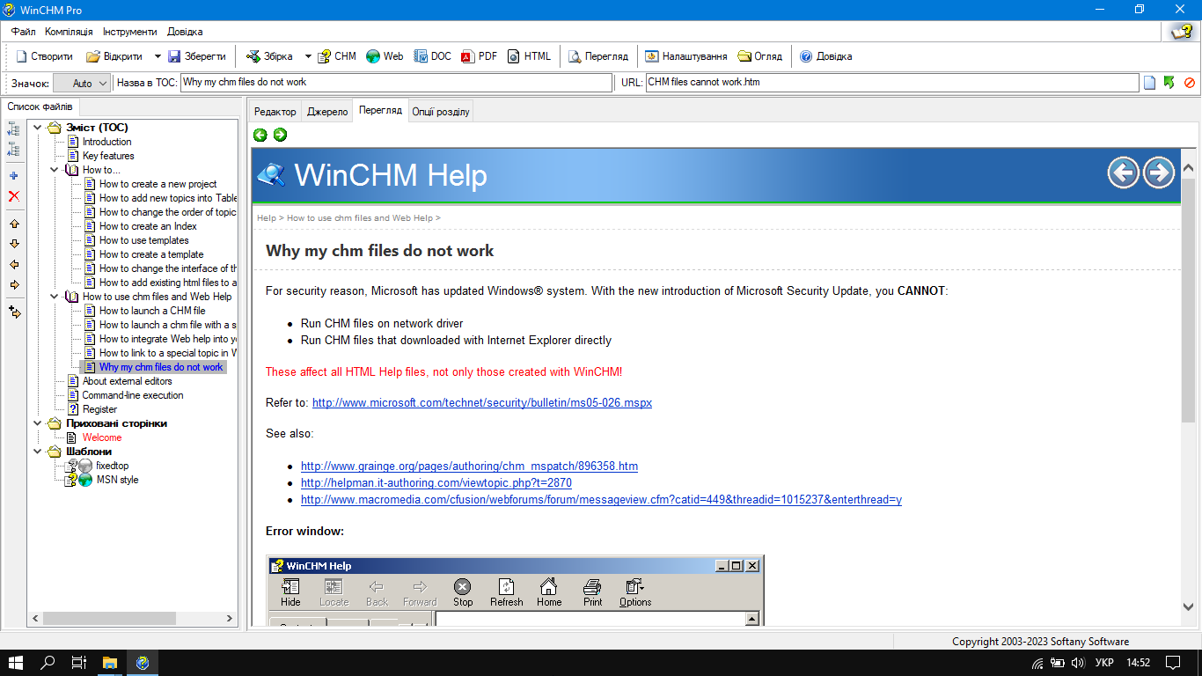Viewport: 1202px width, 676px height.
Task: Click the move-up arrow icon in sidebar
Action: coord(13,224)
